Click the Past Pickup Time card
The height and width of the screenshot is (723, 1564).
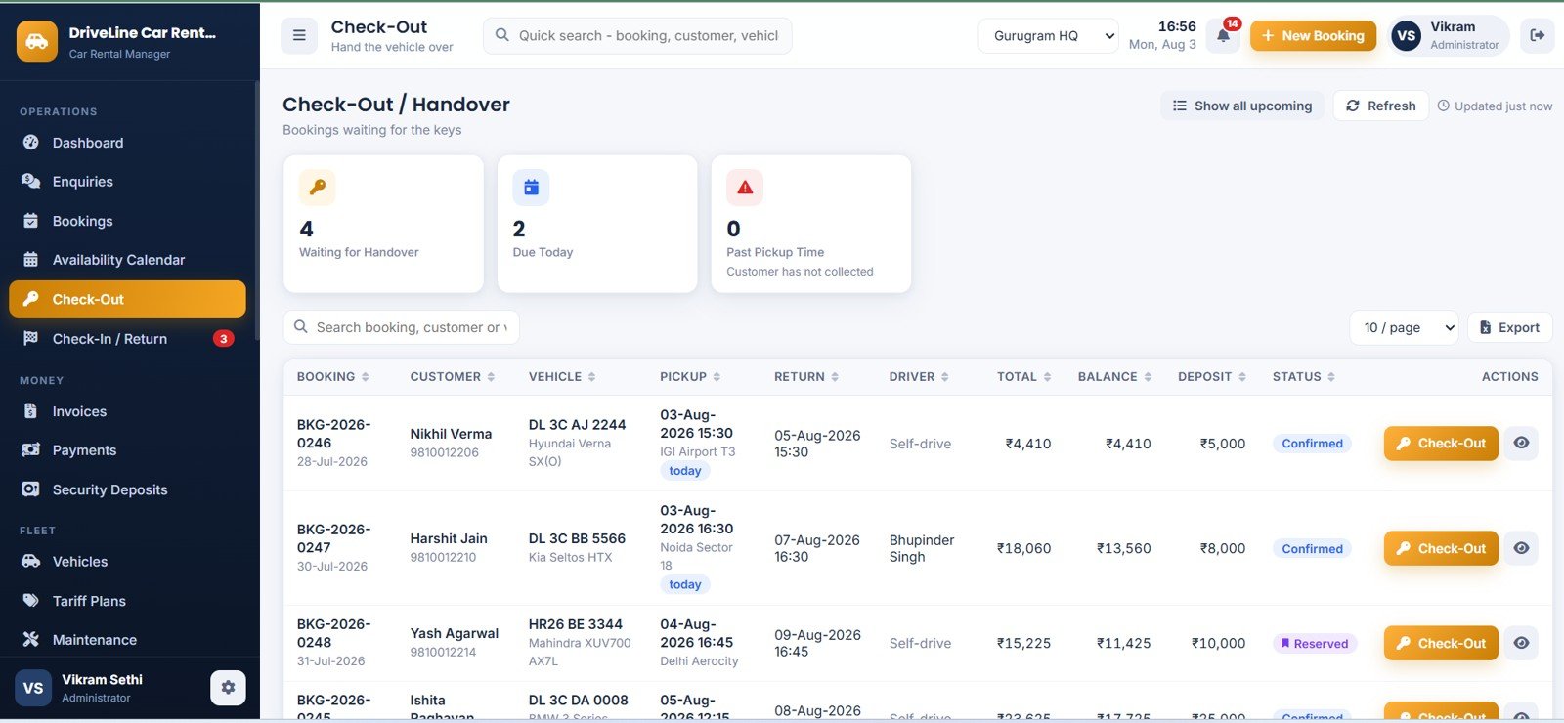(x=811, y=224)
